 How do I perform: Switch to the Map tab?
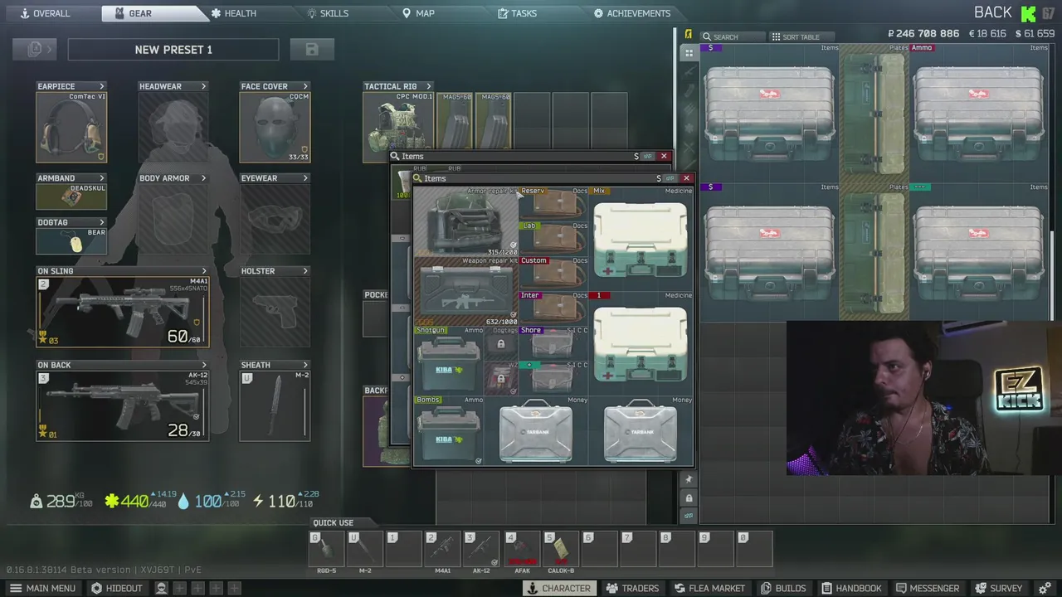click(418, 13)
